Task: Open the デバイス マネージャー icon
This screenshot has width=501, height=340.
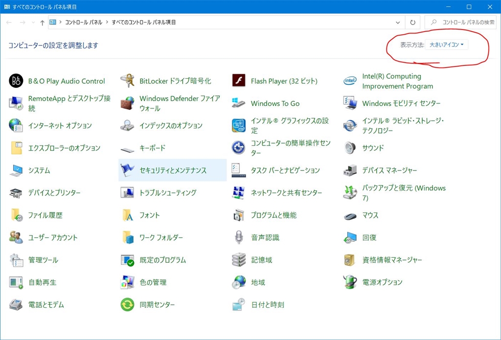Action: pos(350,170)
